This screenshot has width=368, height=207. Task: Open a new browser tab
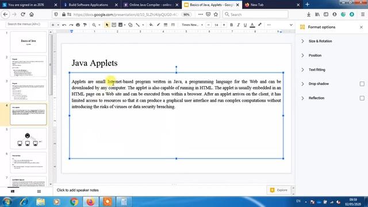[307, 5]
